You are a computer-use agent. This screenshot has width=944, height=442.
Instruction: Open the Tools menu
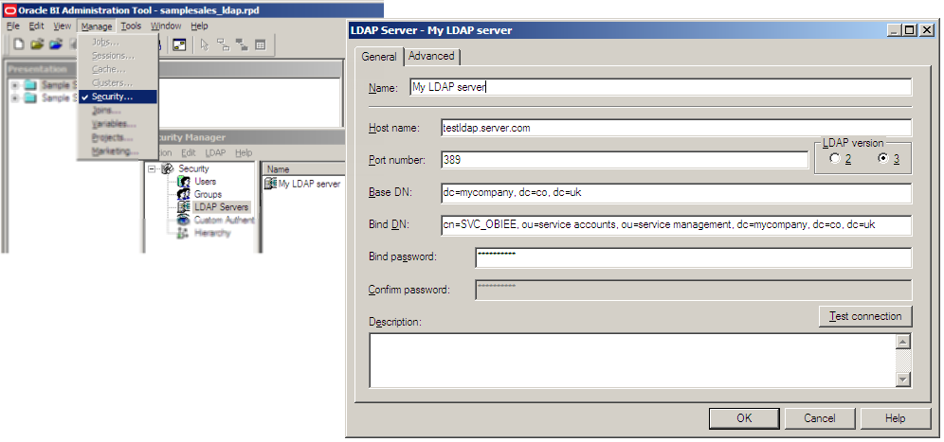click(131, 26)
